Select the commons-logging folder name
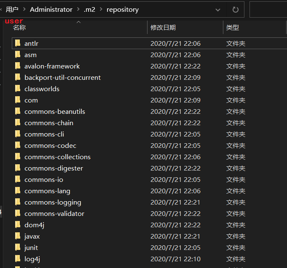The image size is (287, 268). coord(53,202)
